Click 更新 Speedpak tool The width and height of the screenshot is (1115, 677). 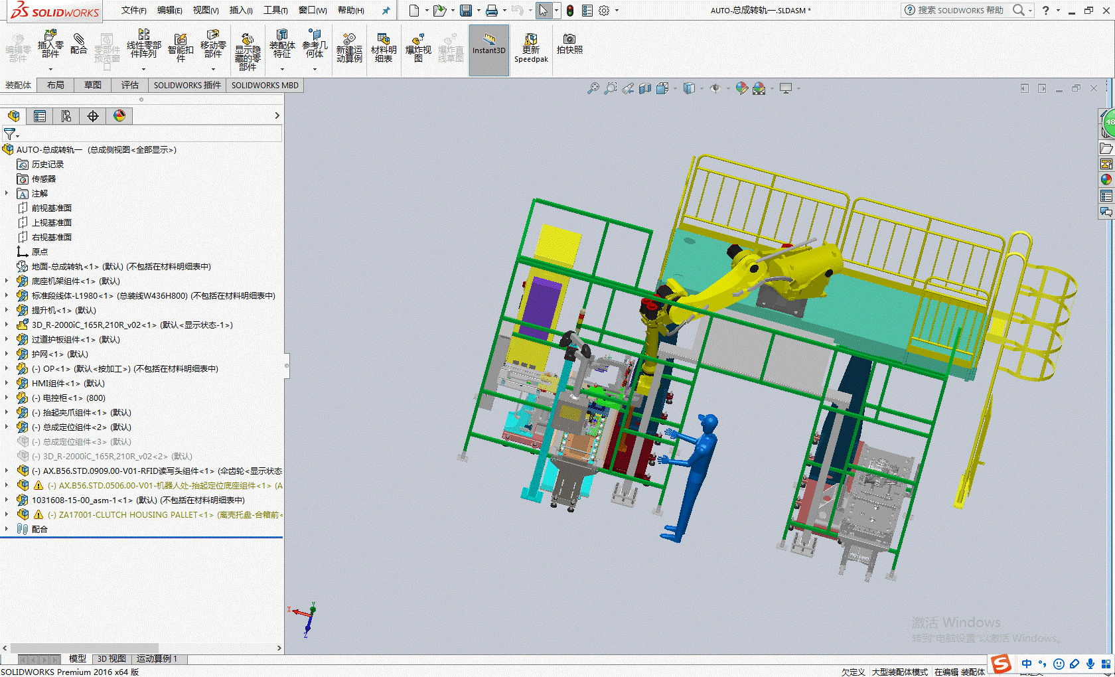(531, 48)
